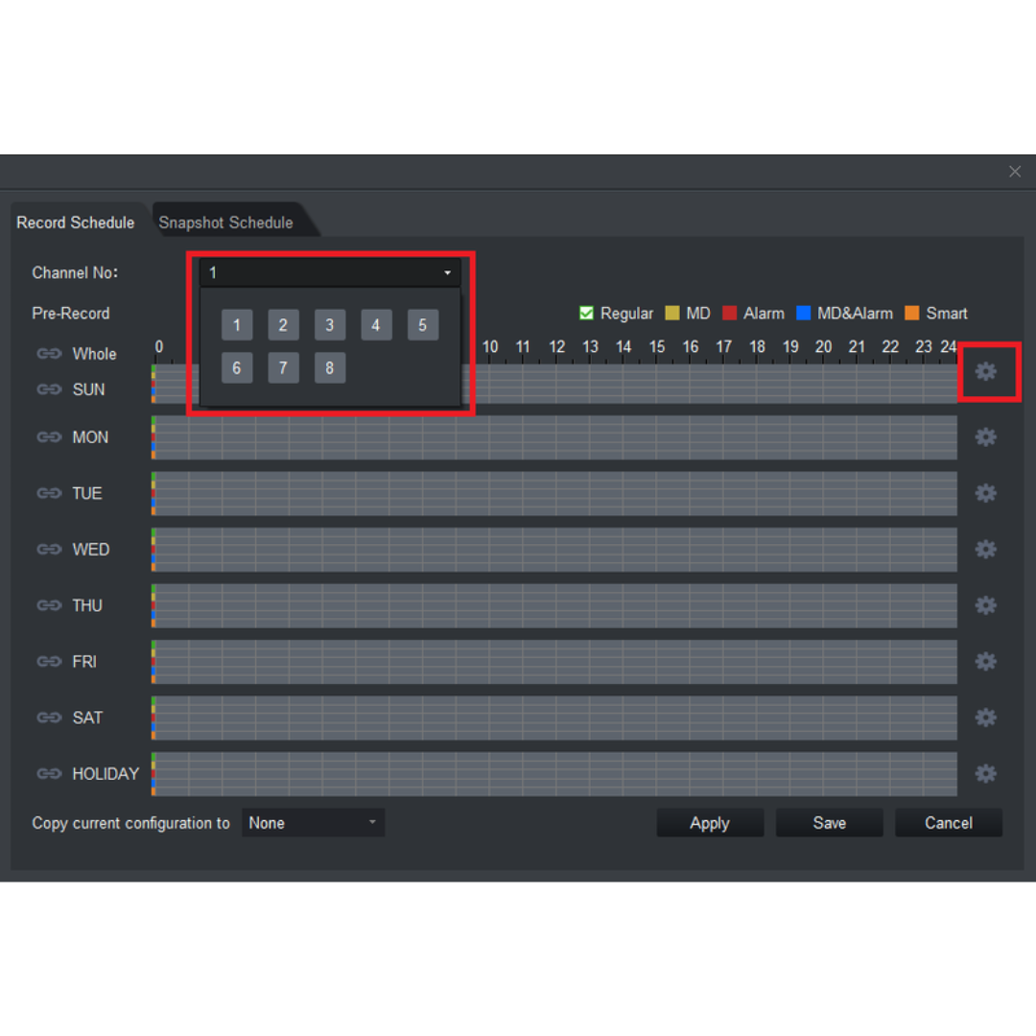Click the FRI schedule timeline bar

click(x=554, y=662)
